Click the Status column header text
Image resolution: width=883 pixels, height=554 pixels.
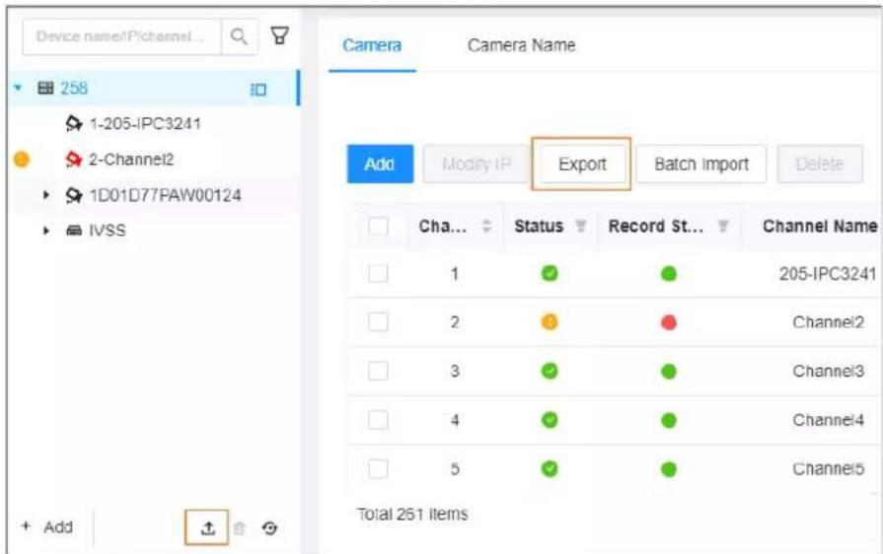click(539, 226)
